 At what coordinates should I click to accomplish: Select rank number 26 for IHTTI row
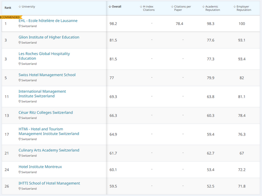tap(7, 186)
